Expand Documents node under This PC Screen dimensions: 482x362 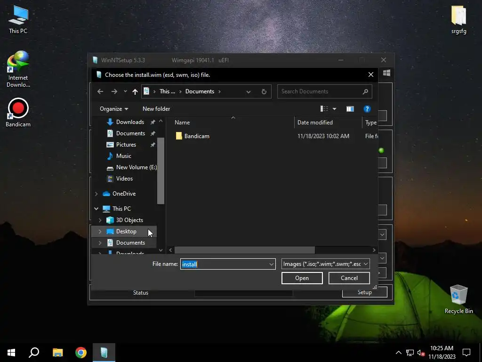click(100, 243)
